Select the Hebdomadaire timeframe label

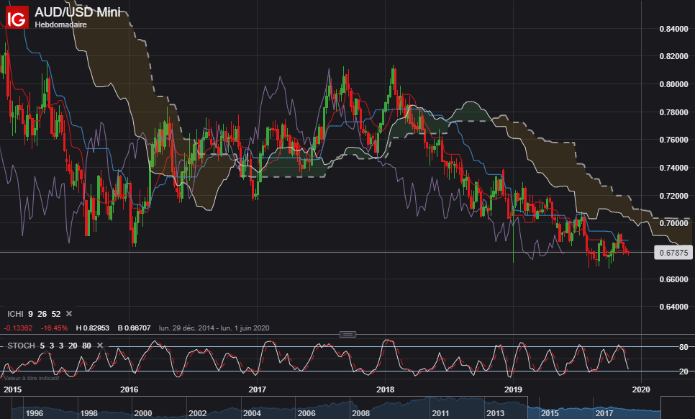(60, 24)
